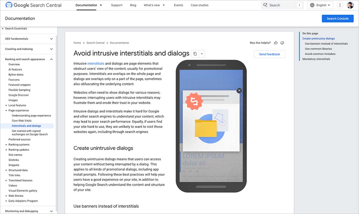Click the Google Search Central logo icon
Screen dimensions: 359x214
click(x=9, y=5)
